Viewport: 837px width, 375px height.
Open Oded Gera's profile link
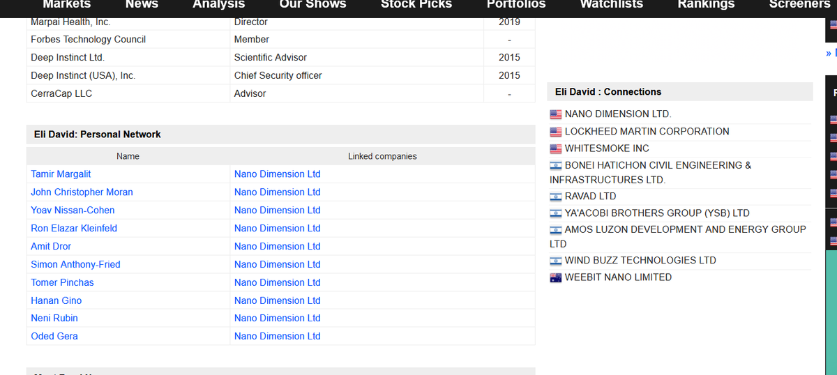pos(54,337)
